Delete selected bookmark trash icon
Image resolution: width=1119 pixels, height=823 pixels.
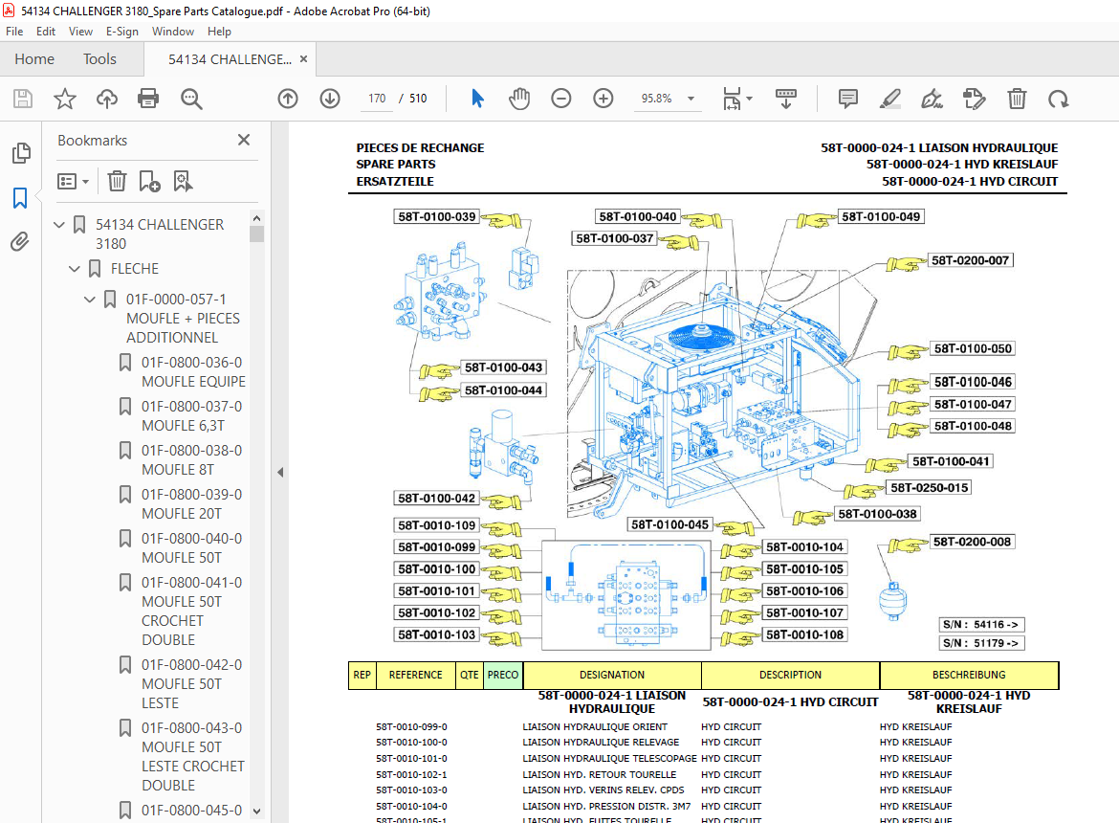tap(117, 181)
